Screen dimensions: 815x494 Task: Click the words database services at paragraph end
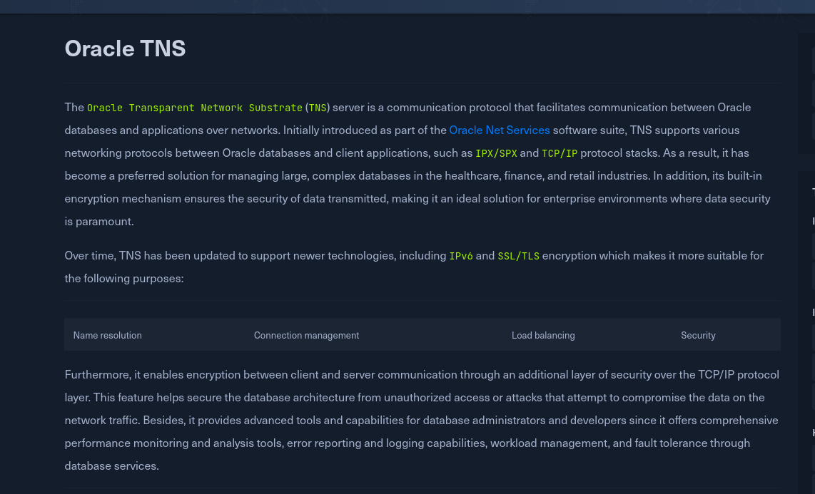pyautogui.click(x=111, y=465)
